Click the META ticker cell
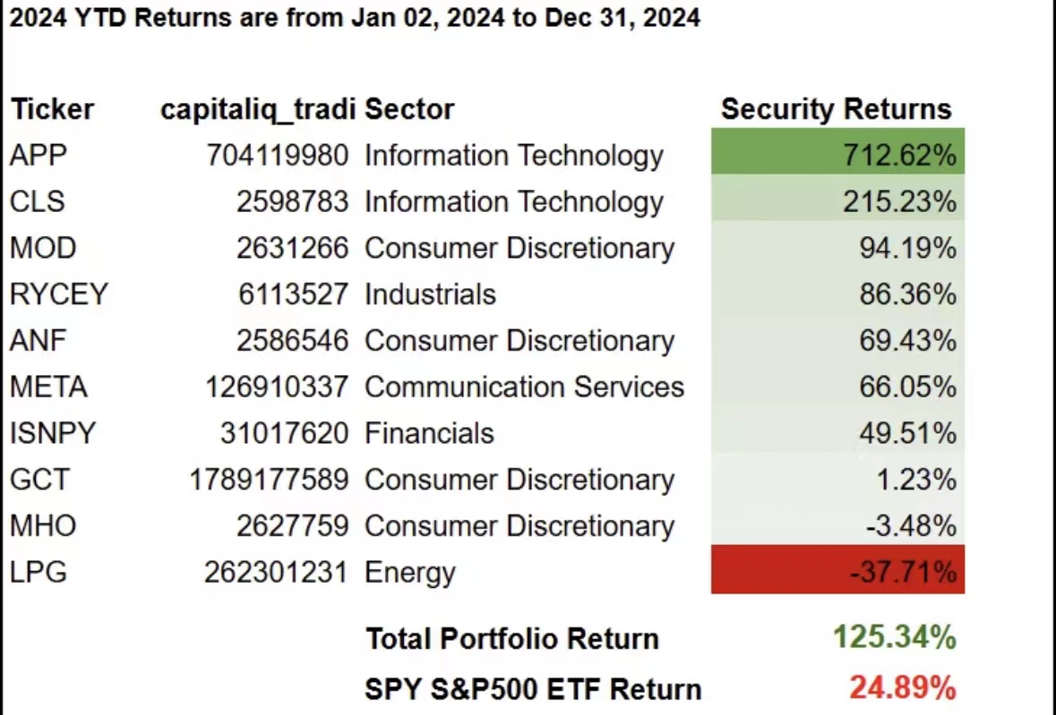1056x715 pixels. click(x=48, y=387)
